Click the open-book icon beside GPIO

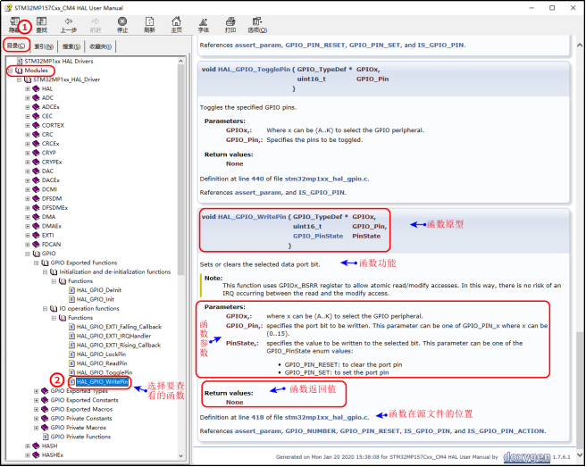[37, 254]
